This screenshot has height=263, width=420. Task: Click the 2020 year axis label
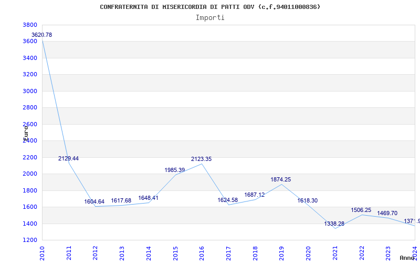click(x=309, y=254)
